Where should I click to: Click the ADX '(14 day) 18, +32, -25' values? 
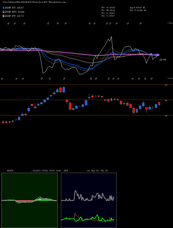[97, 171]
